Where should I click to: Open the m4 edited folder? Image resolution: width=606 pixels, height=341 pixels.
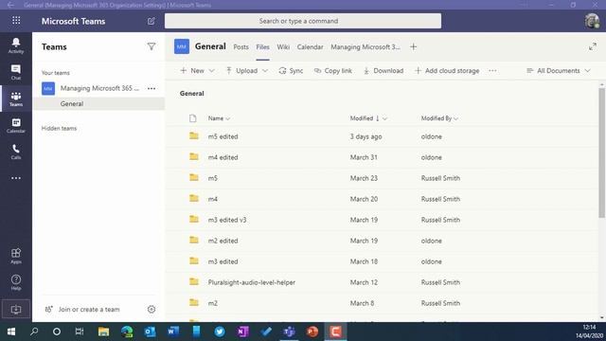(223, 157)
